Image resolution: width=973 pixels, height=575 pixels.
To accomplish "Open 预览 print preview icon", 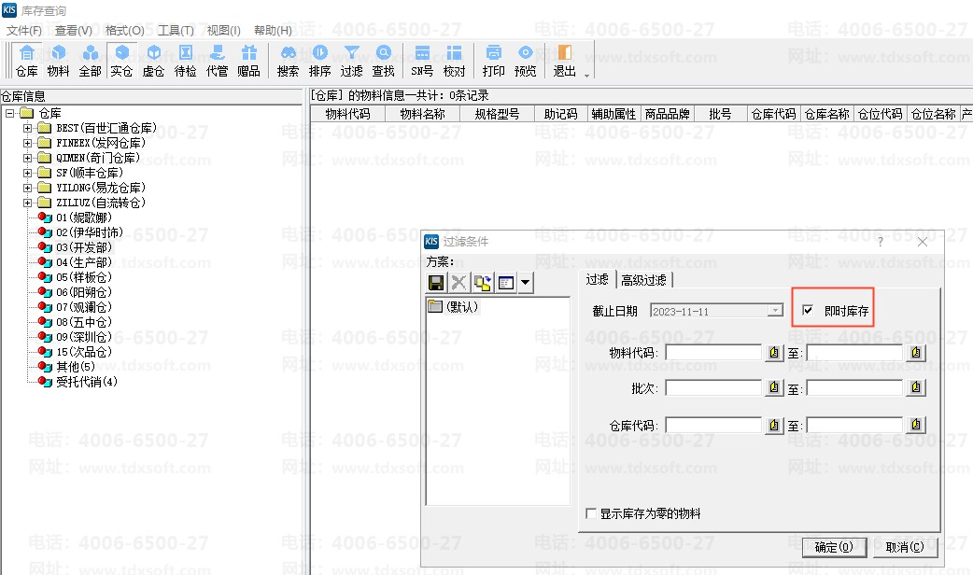I will (x=526, y=60).
